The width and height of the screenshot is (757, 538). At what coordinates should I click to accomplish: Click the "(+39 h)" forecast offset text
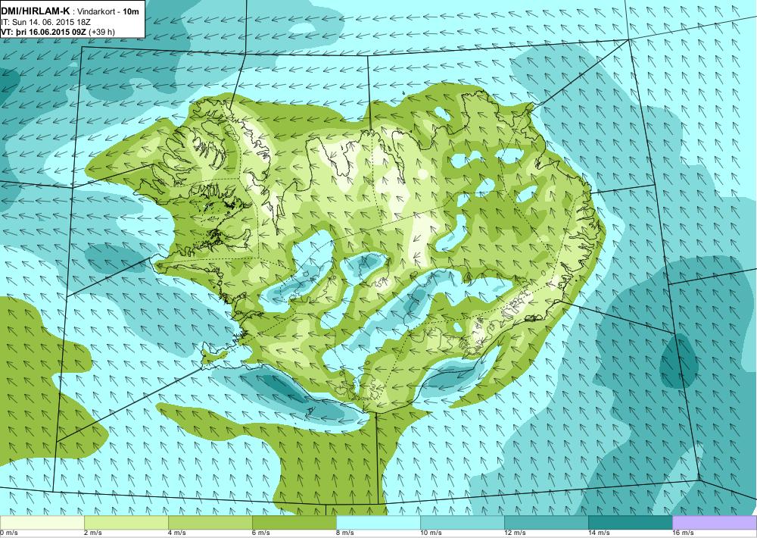(x=103, y=33)
